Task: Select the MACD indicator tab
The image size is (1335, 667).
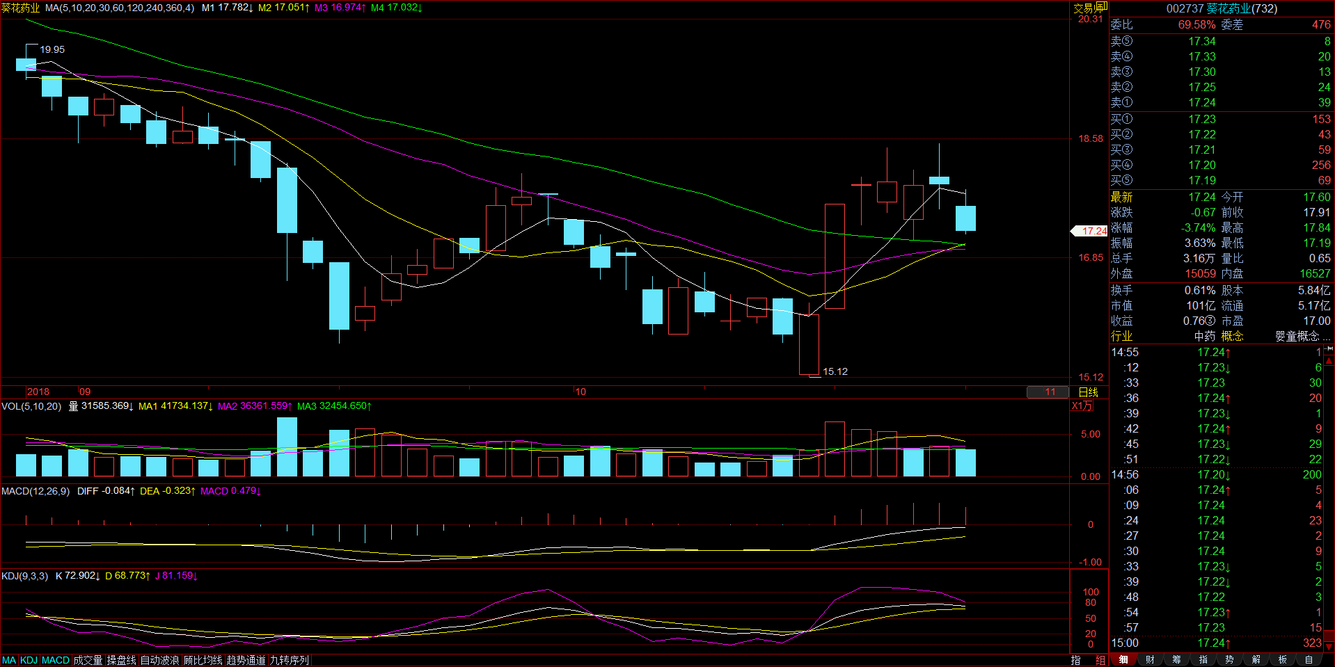Action: (56, 660)
